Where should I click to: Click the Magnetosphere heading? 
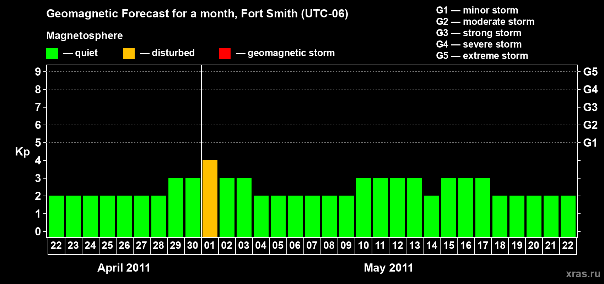point(85,36)
